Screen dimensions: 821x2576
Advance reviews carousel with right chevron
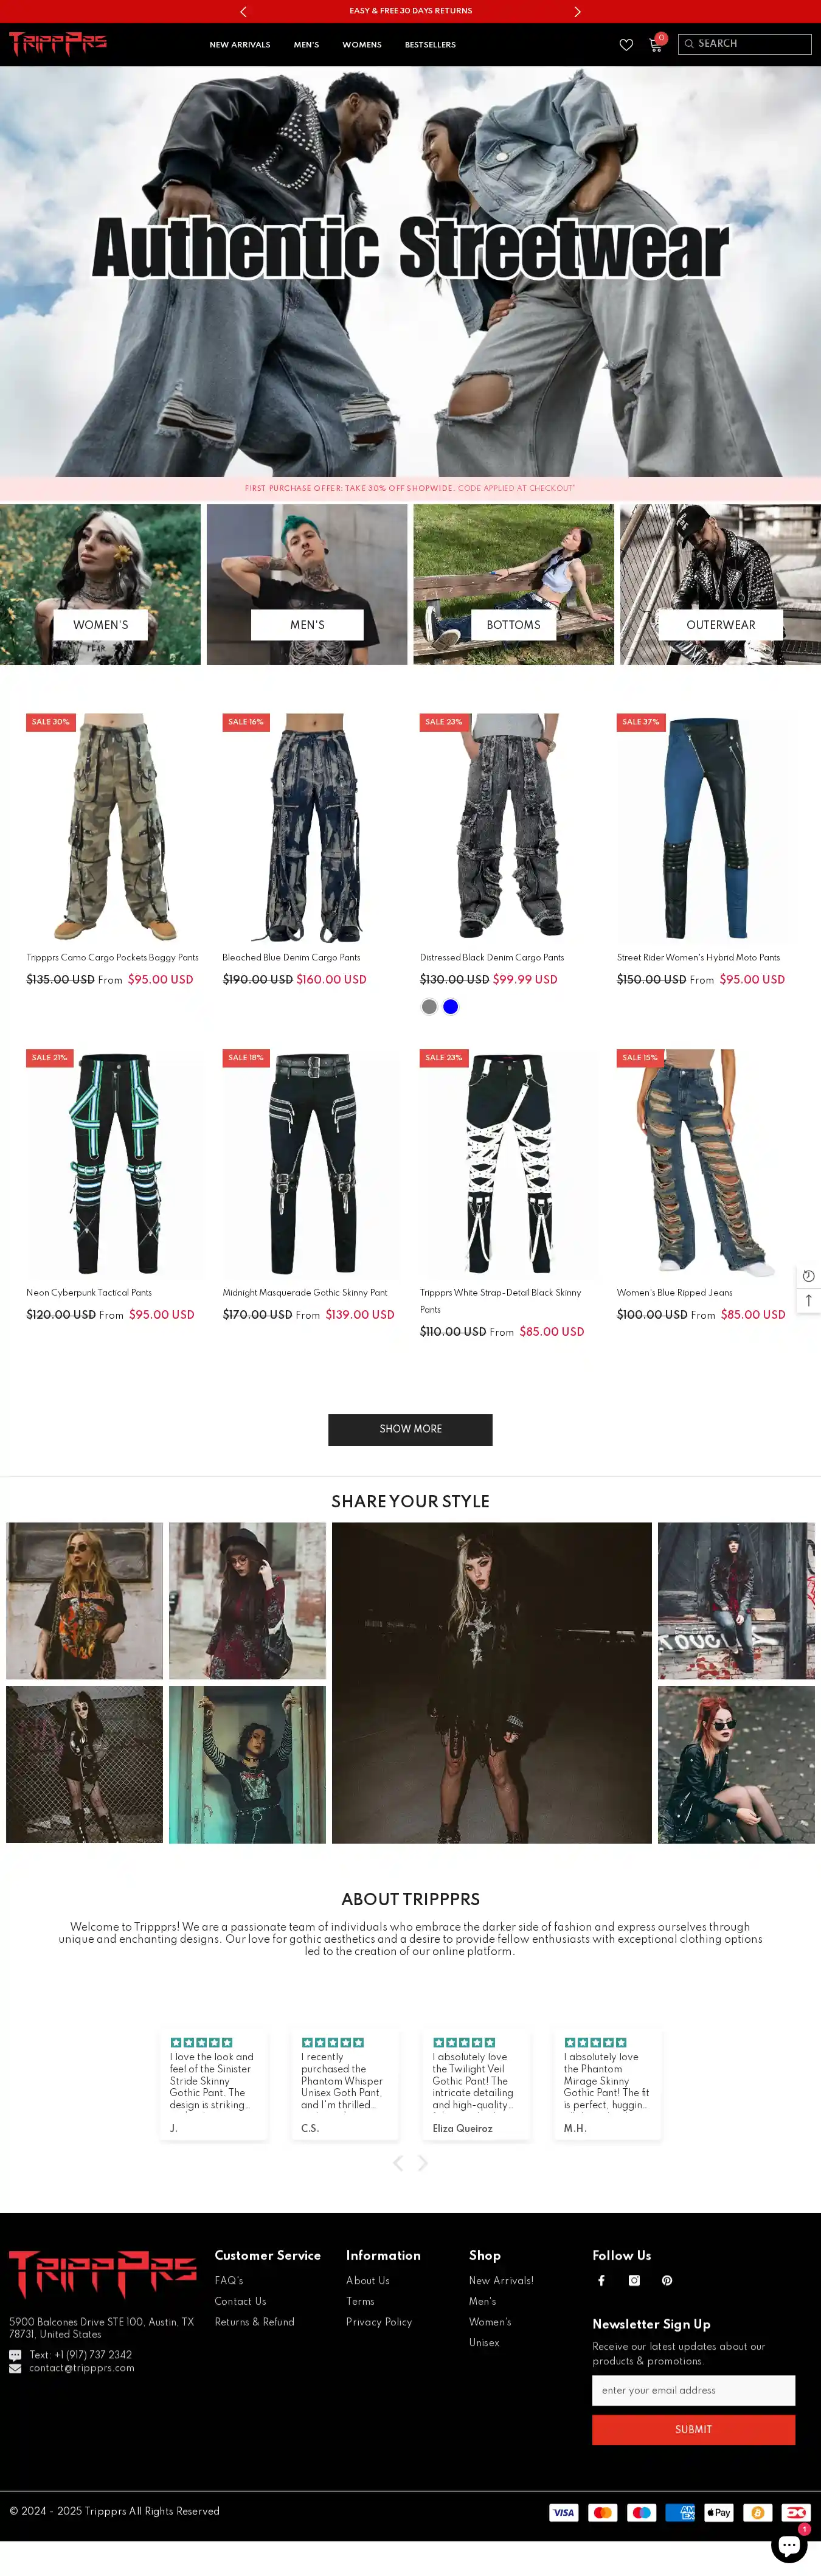423,2163
